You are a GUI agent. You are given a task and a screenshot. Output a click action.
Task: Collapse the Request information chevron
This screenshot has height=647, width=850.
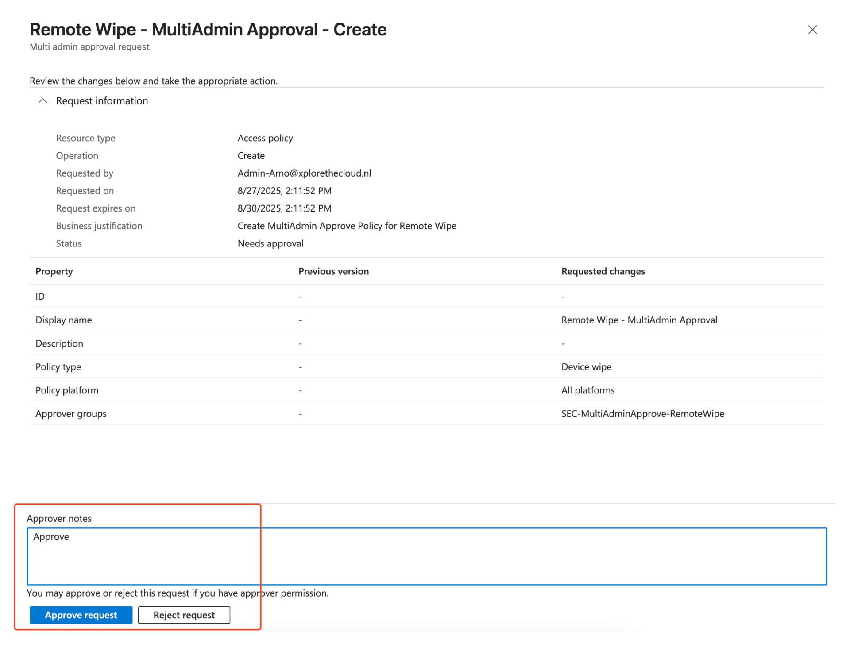point(42,101)
